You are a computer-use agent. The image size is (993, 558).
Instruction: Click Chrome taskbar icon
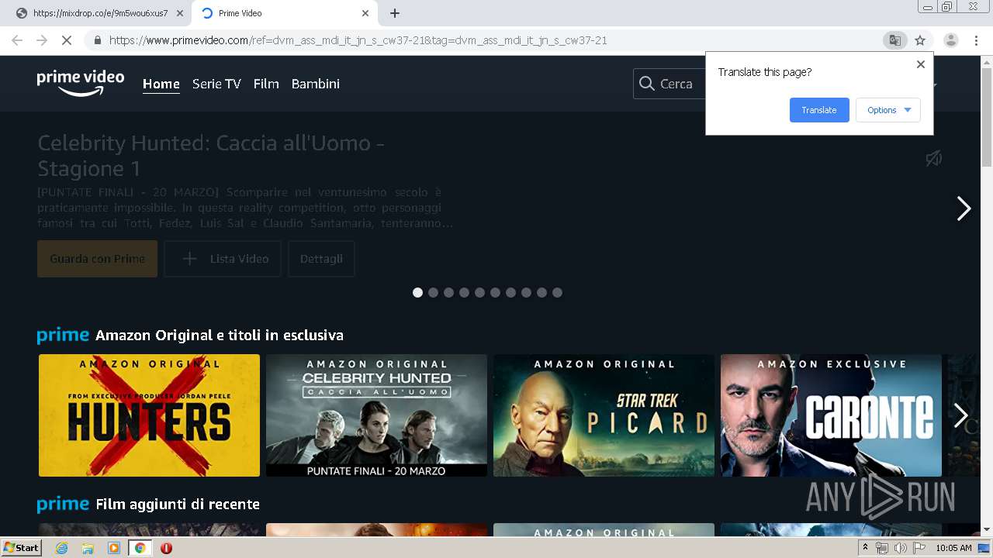140,548
